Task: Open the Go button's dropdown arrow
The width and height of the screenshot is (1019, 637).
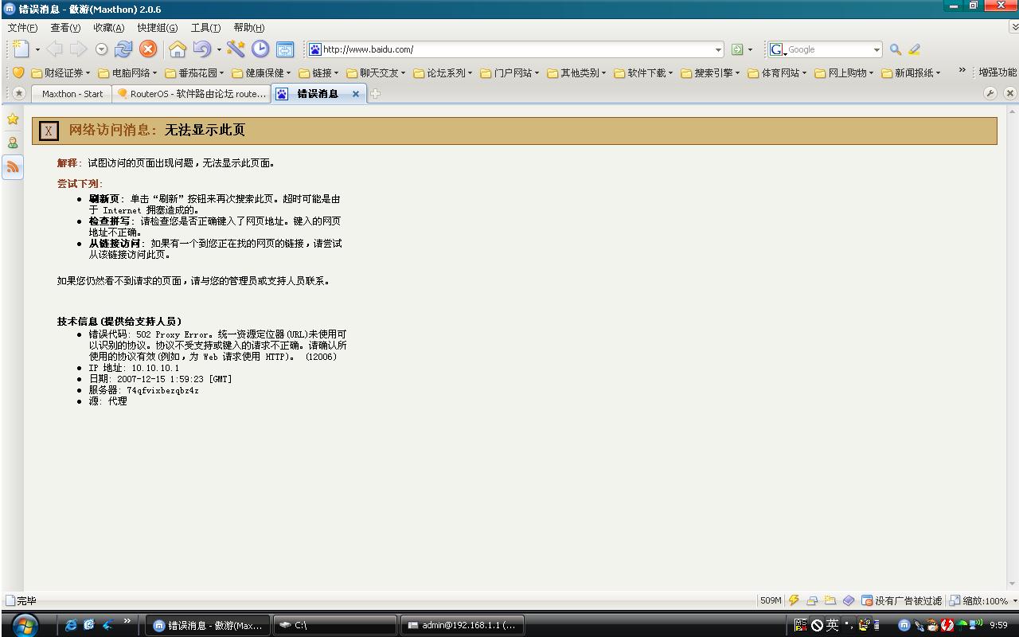Action: (x=750, y=50)
